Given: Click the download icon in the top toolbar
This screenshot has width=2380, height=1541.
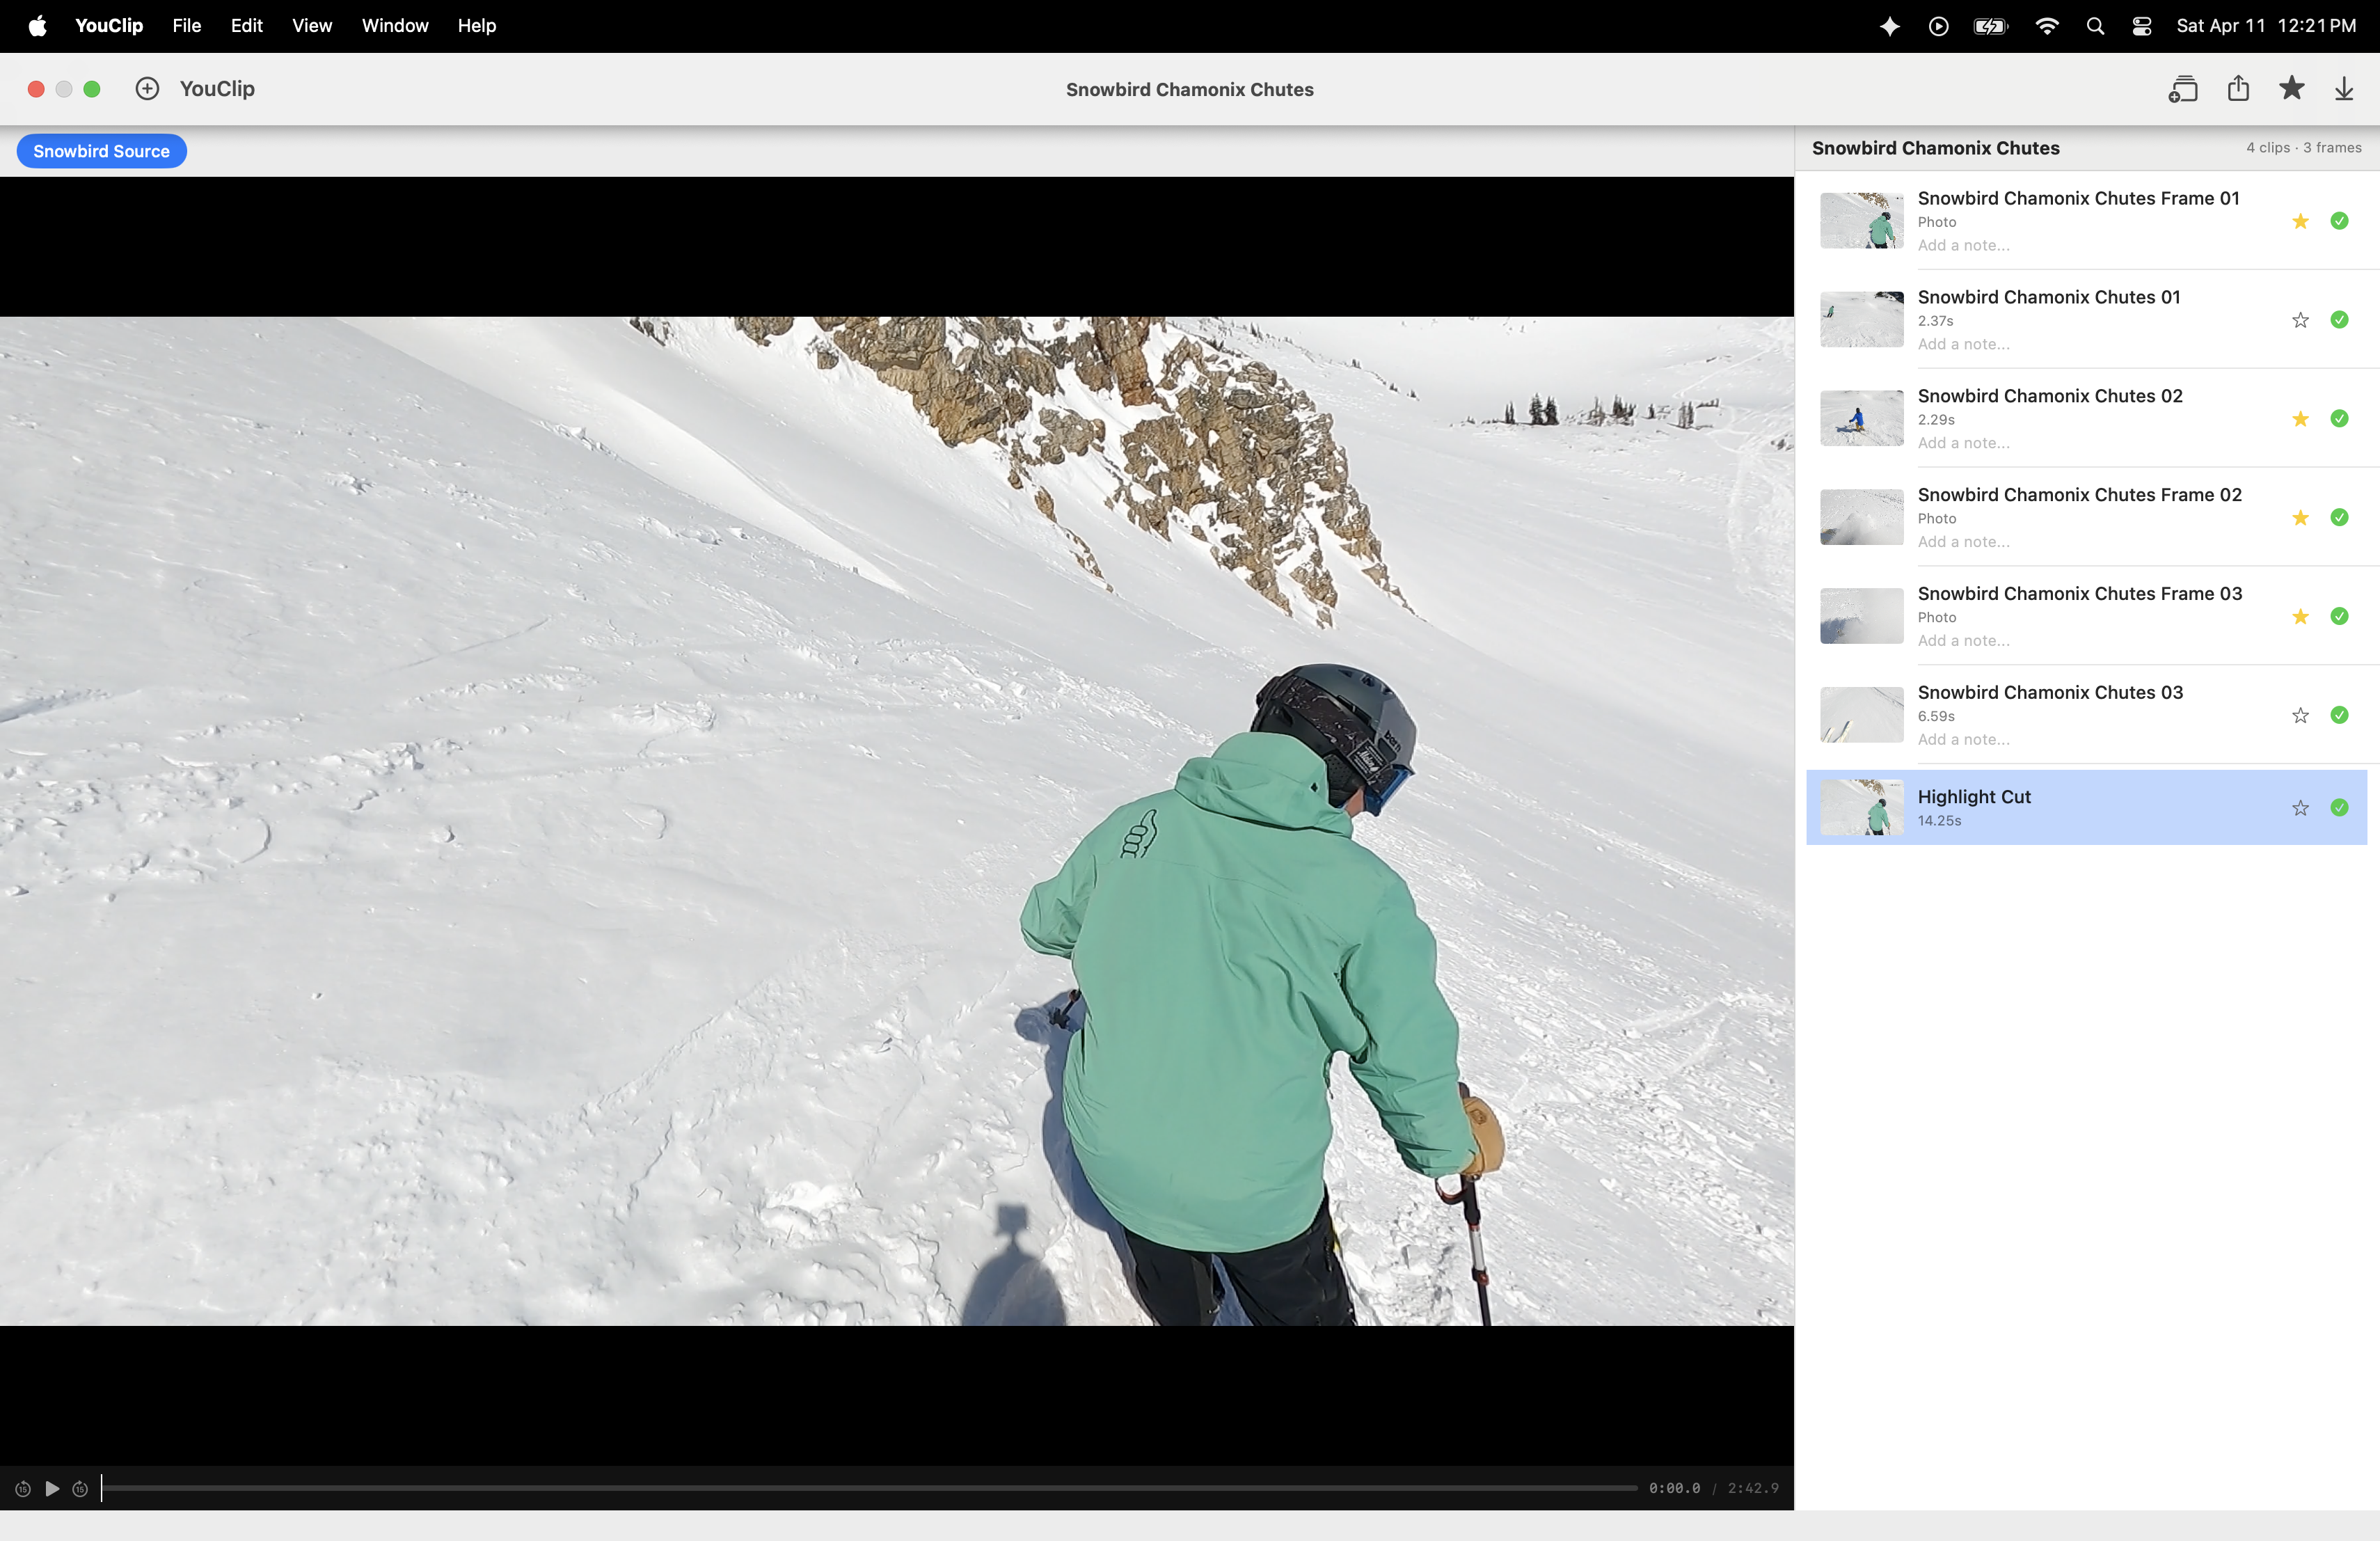Looking at the screenshot, I should point(2344,88).
